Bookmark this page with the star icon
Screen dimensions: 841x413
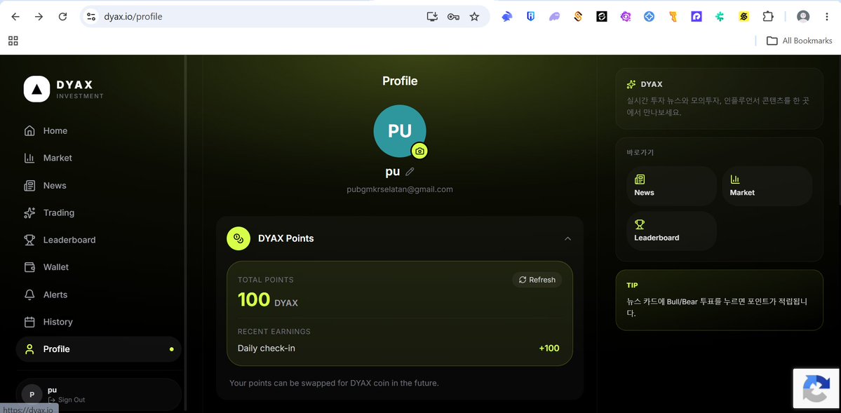pos(474,17)
